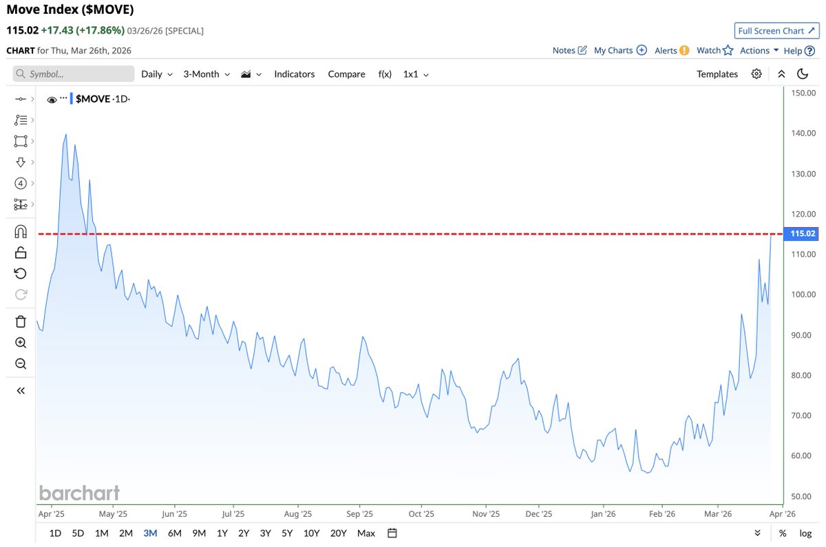
Task: Select the Magnet snap tool
Action: [20, 231]
